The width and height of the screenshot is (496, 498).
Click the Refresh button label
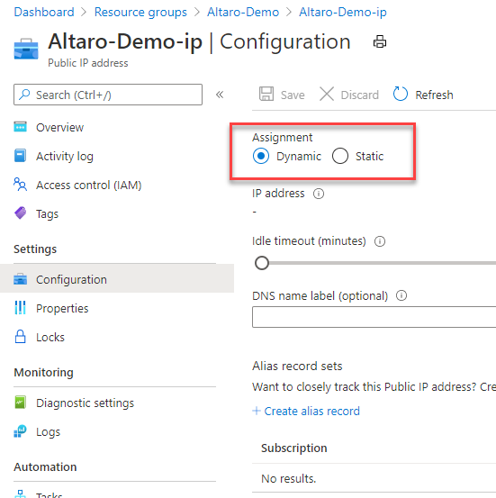point(434,95)
